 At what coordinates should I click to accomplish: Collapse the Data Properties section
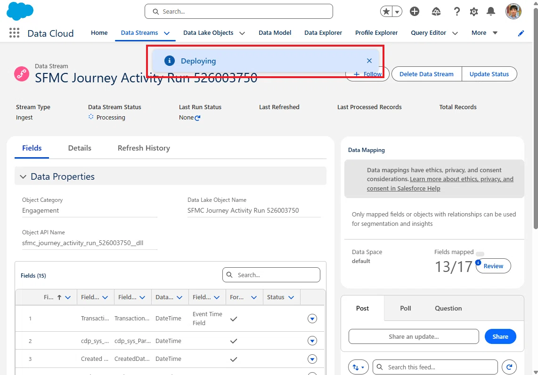(x=23, y=177)
